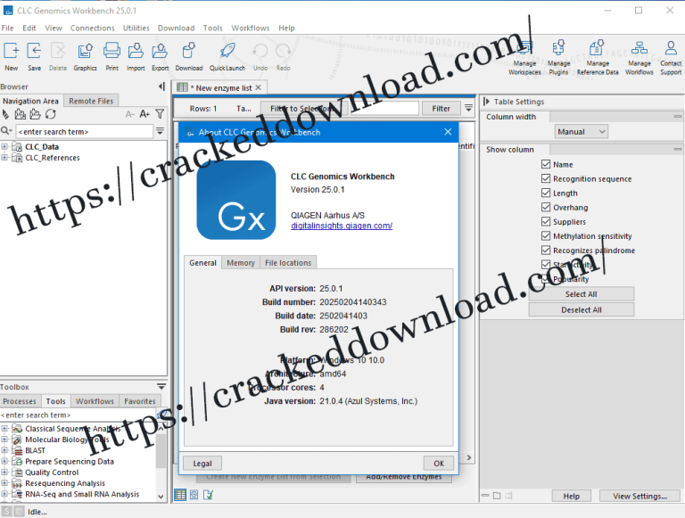Click the View Settings button
The width and height of the screenshot is (685, 518).
point(640,497)
